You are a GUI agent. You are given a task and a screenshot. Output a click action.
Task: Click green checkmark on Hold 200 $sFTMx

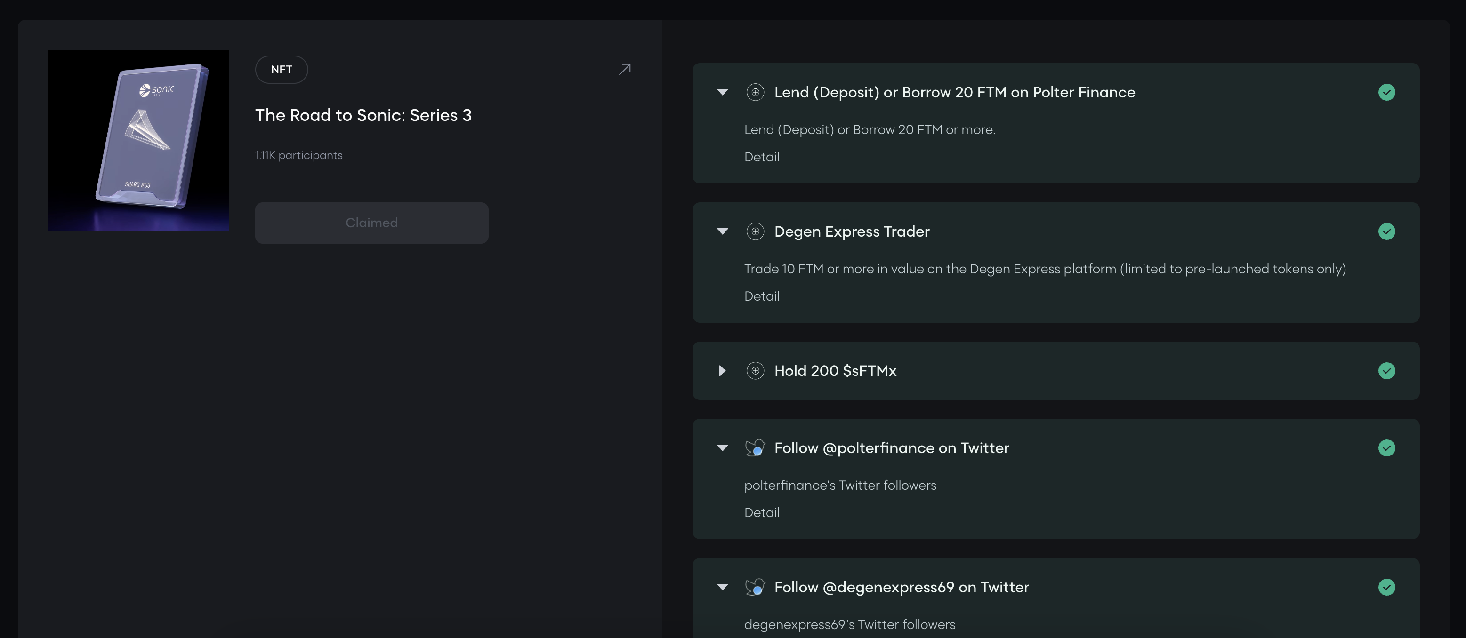tap(1386, 371)
